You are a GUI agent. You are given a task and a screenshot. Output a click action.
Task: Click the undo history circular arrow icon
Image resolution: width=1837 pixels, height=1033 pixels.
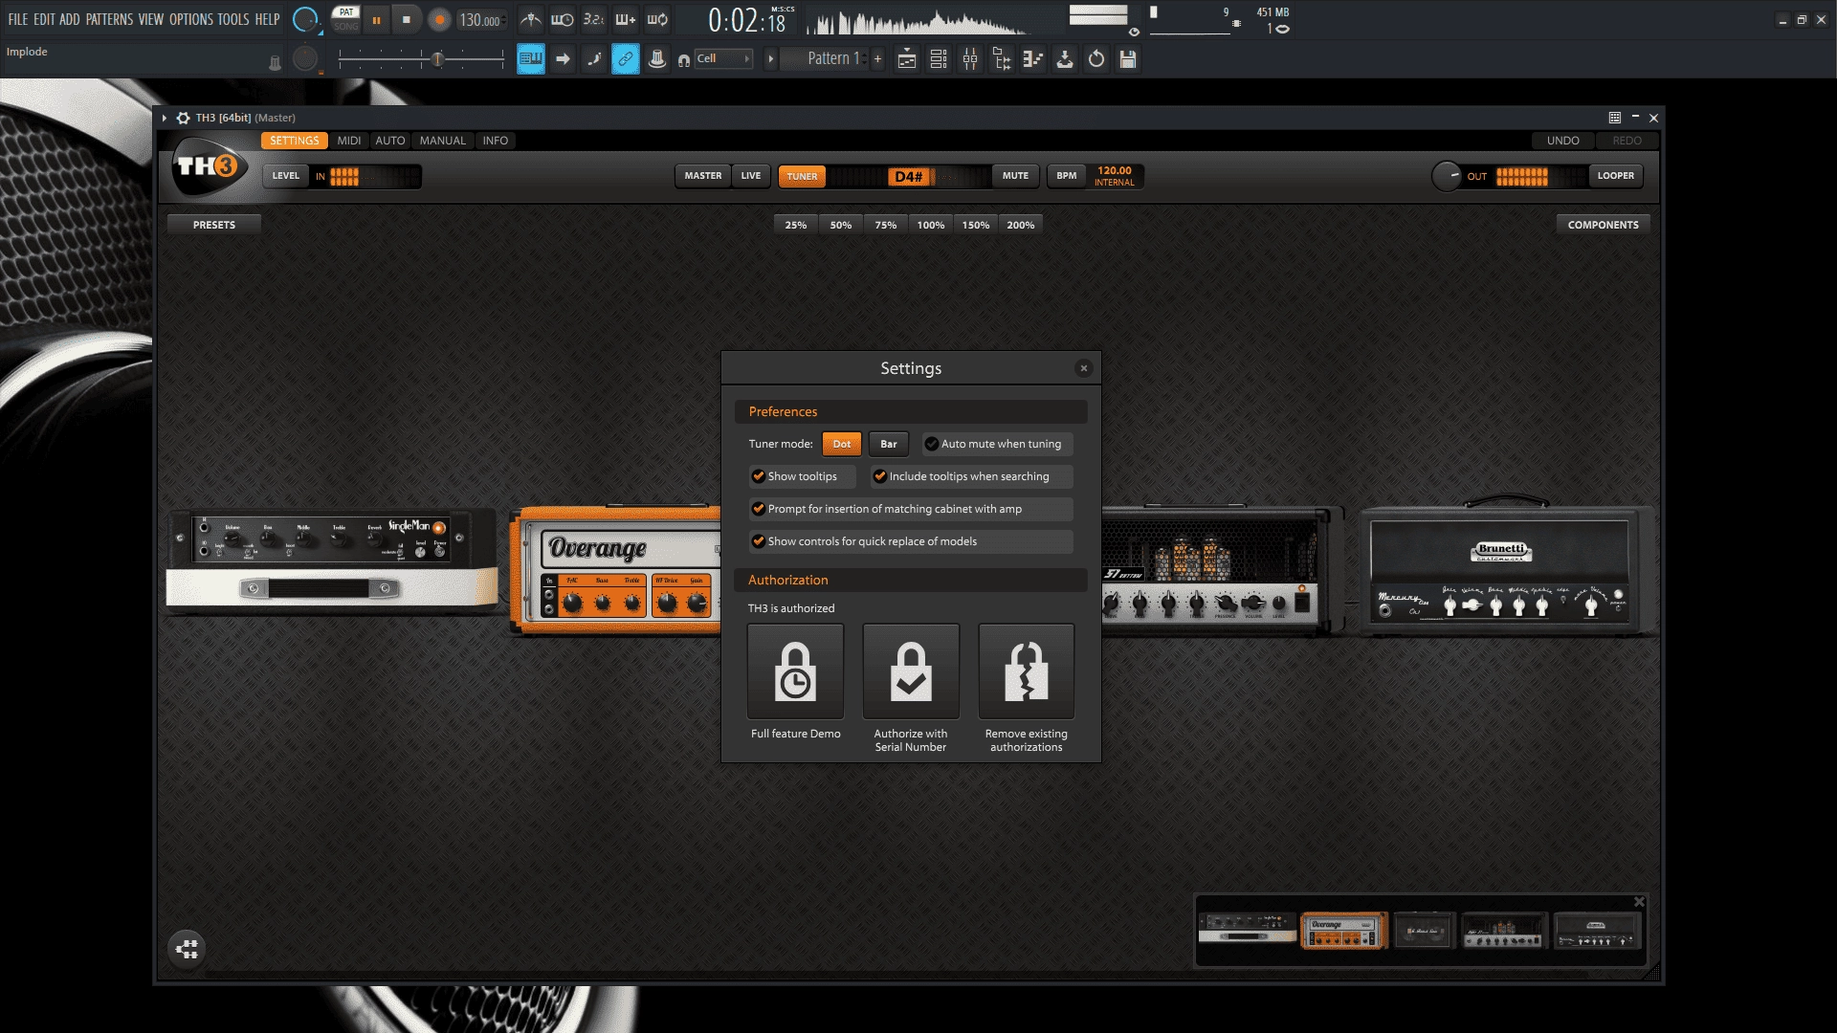pos(1096,59)
